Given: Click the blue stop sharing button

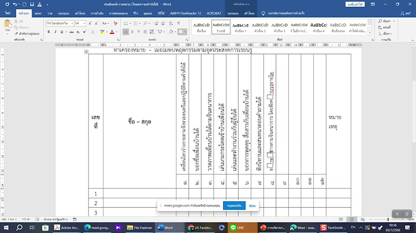Looking at the screenshot, I should [234, 205].
